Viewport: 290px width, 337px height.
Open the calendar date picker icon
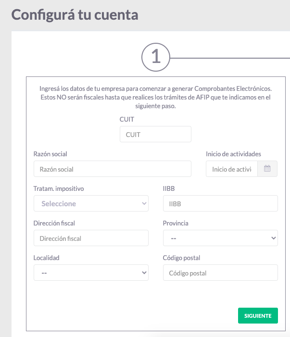267,169
